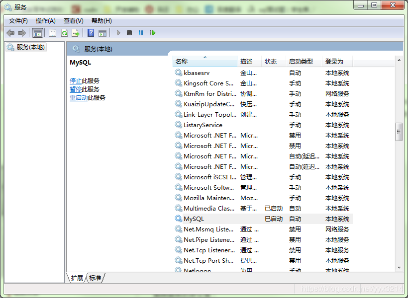Open the 查看(V) menu
The image size is (408, 298).
tap(73, 20)
